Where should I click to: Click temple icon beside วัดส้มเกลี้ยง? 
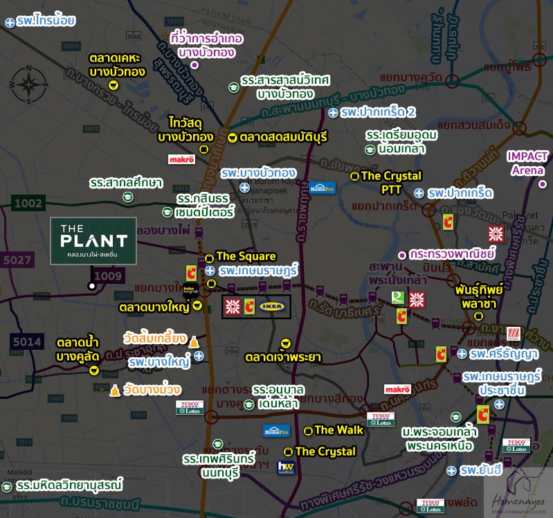194,342
